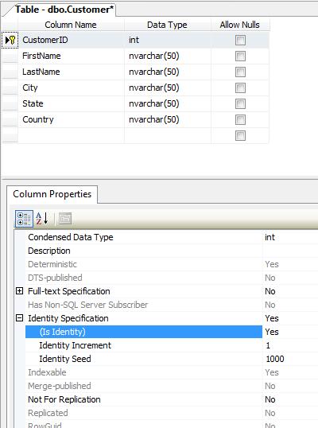Viewport: 318px width, 428px height.
Task: Toggle Allow Nulls for FirstName
Action: 240,56
